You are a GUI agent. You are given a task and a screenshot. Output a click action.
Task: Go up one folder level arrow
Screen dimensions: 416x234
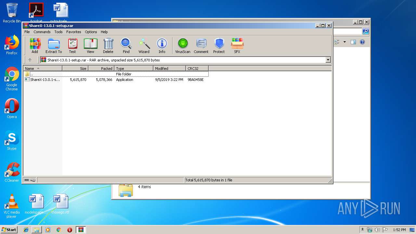click(30, 60)
